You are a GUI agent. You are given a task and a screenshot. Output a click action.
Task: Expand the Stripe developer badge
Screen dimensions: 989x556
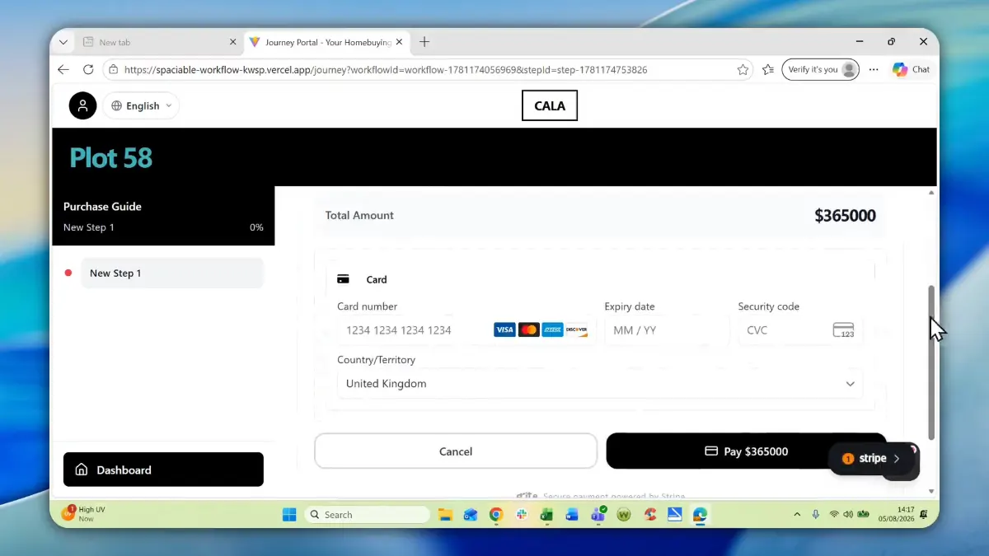873,459
